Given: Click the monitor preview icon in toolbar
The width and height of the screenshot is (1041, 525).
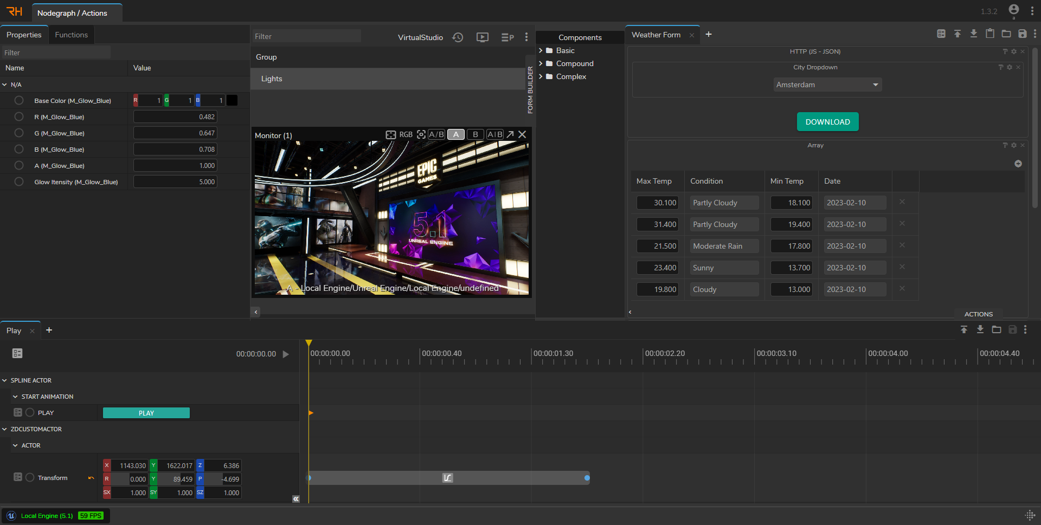Looking at the screenshot, I should [x=482, y=37].
